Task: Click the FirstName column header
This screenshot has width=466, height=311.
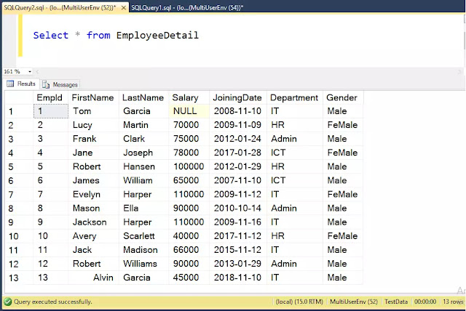Action: 94,97
